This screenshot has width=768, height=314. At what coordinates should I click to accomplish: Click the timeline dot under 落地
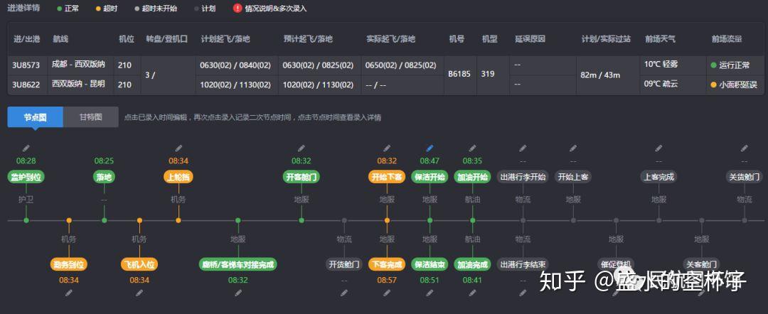(104, 221)
